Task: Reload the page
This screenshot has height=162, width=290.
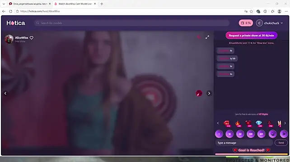Action: [10, 11]
